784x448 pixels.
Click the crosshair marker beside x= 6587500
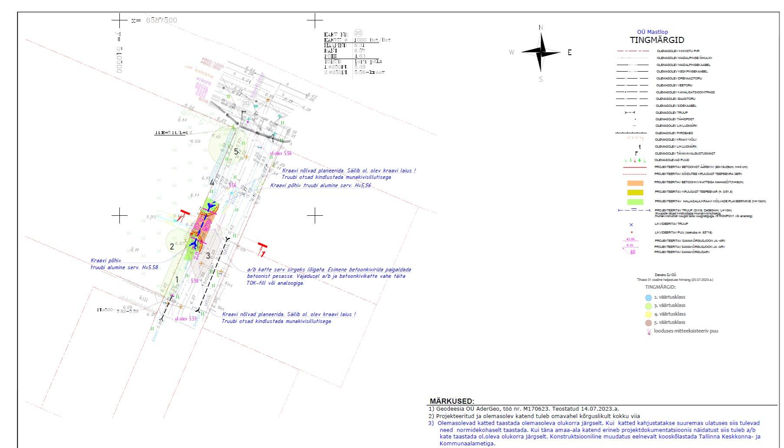[x=119, y=20]
